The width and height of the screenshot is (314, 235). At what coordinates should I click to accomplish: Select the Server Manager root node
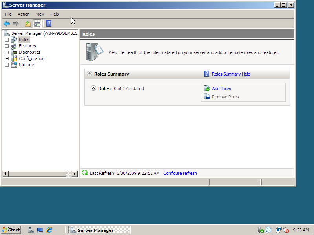coord(44,33)
